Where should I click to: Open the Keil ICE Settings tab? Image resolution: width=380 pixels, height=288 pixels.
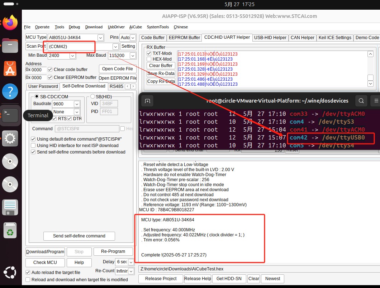click(335, 38)
